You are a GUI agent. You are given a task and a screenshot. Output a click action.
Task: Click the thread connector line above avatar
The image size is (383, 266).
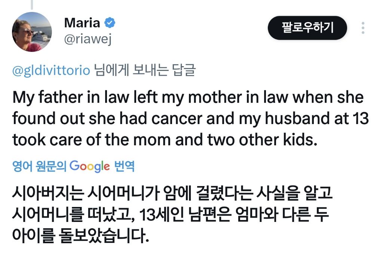32,4
